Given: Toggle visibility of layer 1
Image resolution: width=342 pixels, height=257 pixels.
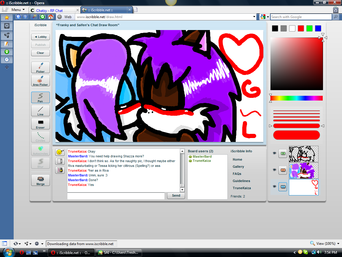Looking at the screenshot, I should pos(274,187).
